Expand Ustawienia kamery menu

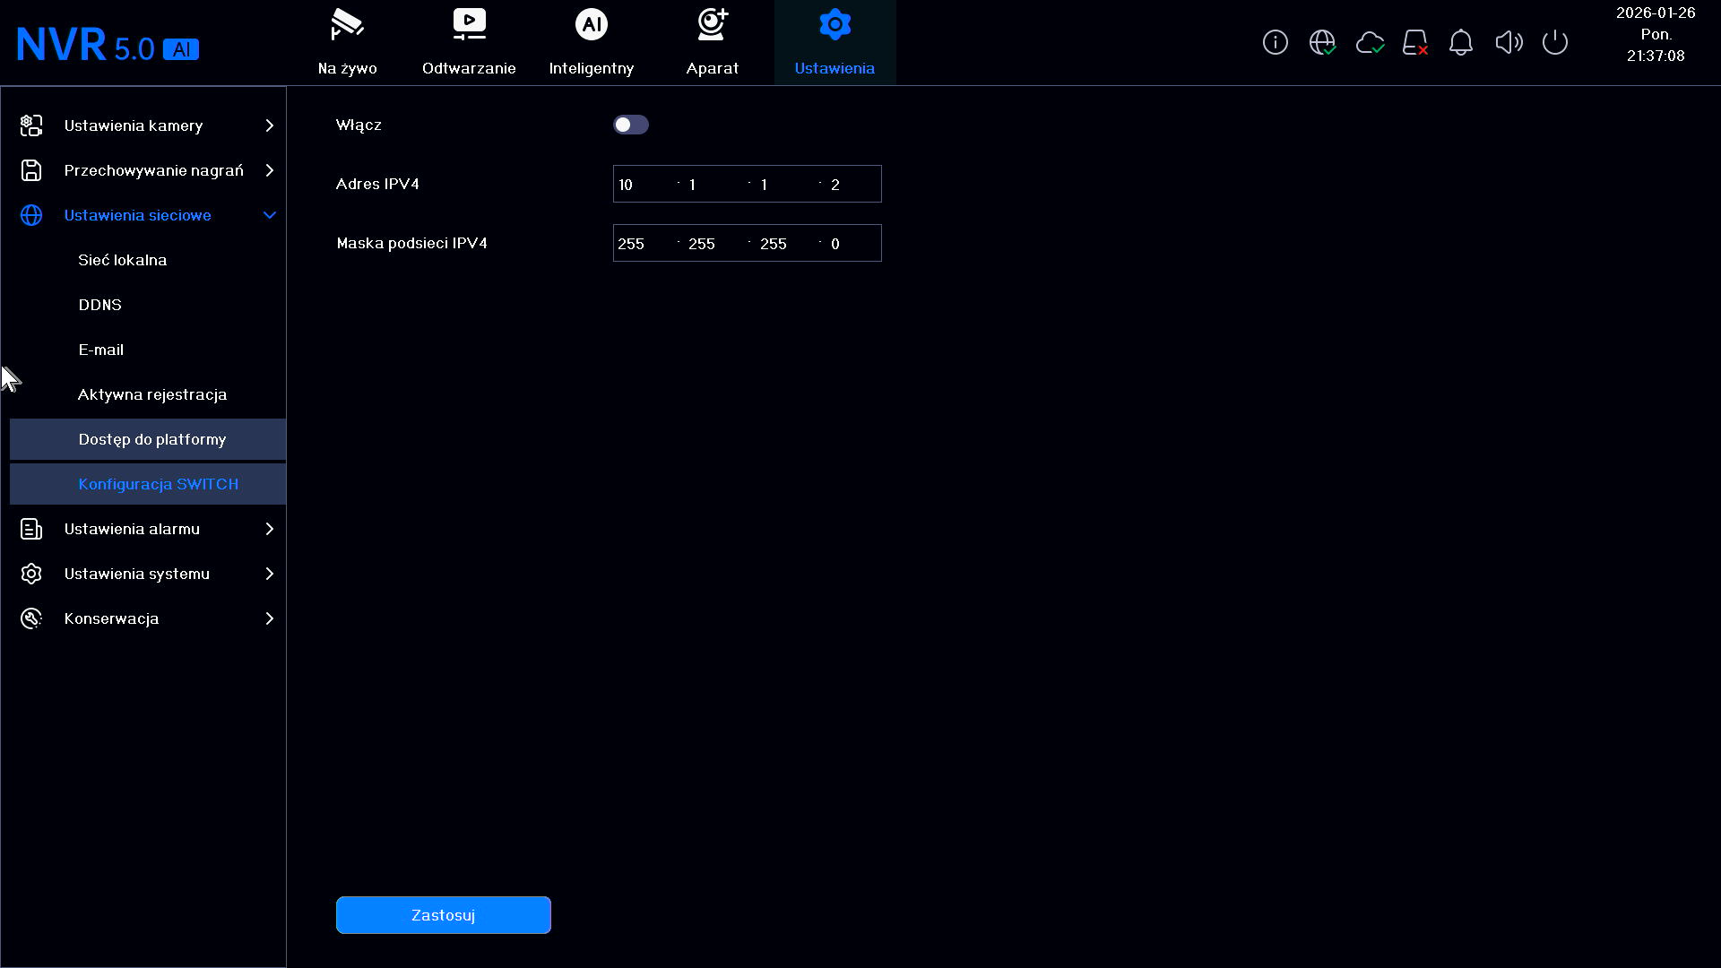148,125
